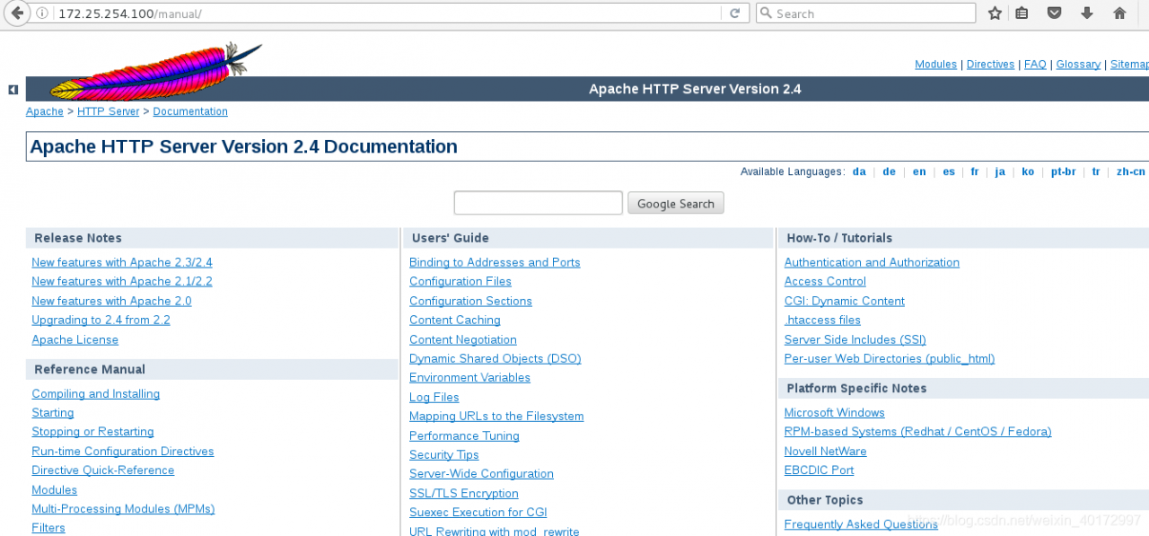Screen dimensions: 1149x536
Task: Switch language to tr
Action: [x=1096, y=171]
